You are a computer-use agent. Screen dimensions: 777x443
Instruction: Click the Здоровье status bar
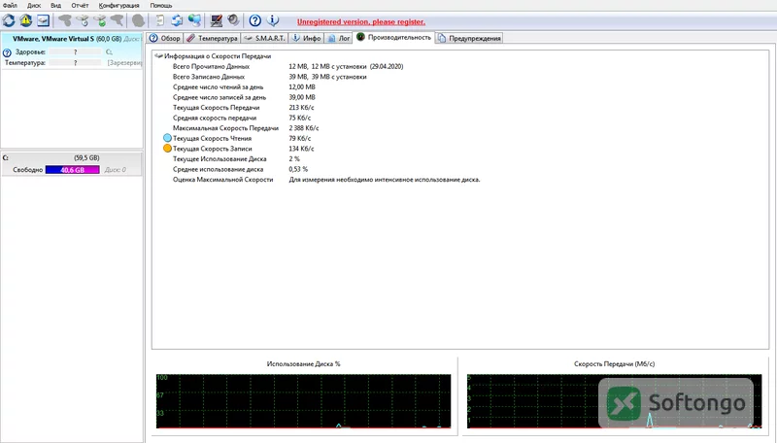click(76, 51)
